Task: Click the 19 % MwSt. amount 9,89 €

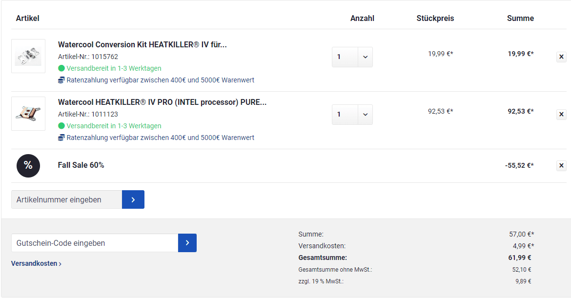Action: pyautogui.click(x=523, y=281)
